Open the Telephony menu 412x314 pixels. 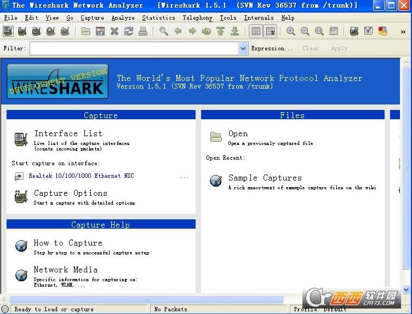198,18
